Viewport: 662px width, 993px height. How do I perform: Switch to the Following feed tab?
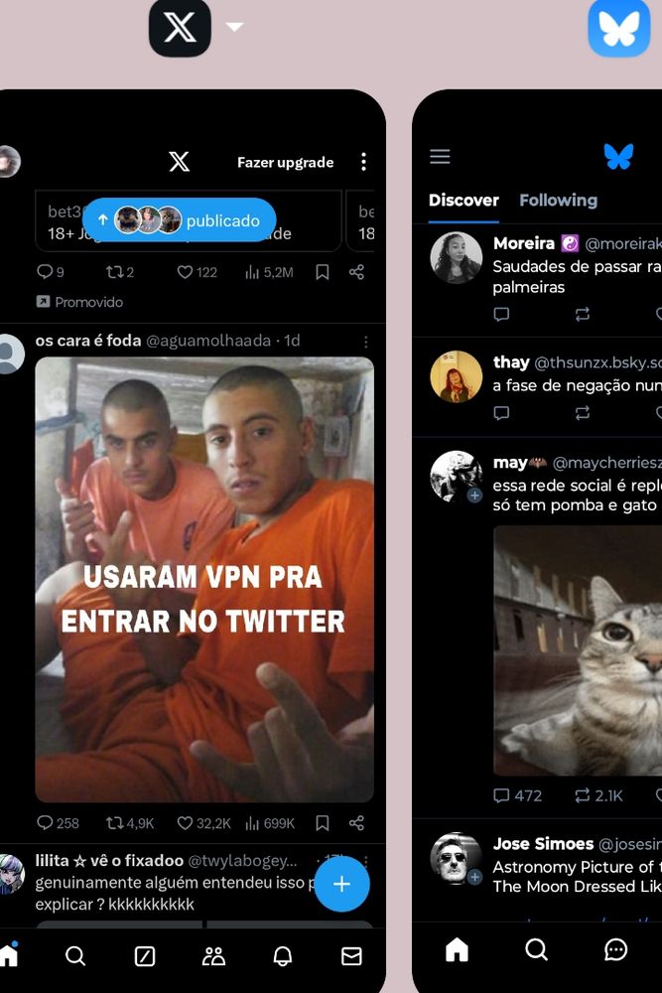(x=558, y=201)
